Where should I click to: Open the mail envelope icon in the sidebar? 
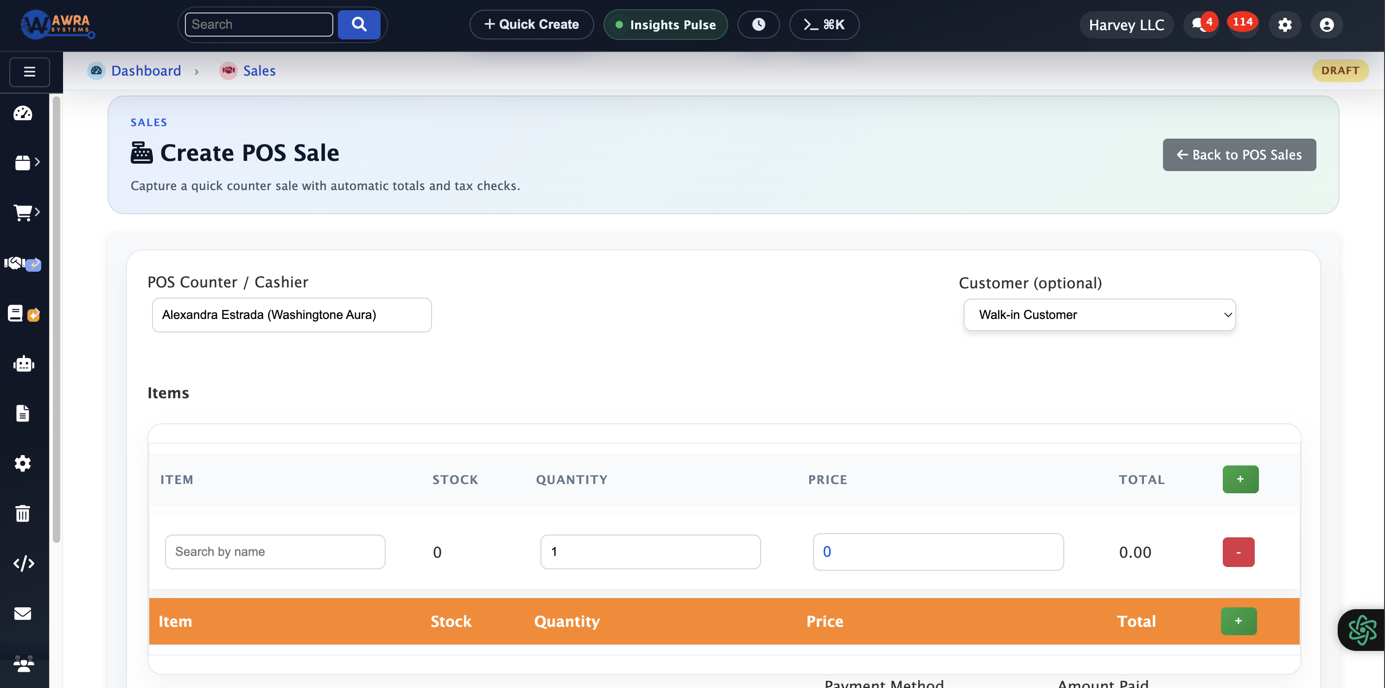pyautogui.click(x=23, y=613)
